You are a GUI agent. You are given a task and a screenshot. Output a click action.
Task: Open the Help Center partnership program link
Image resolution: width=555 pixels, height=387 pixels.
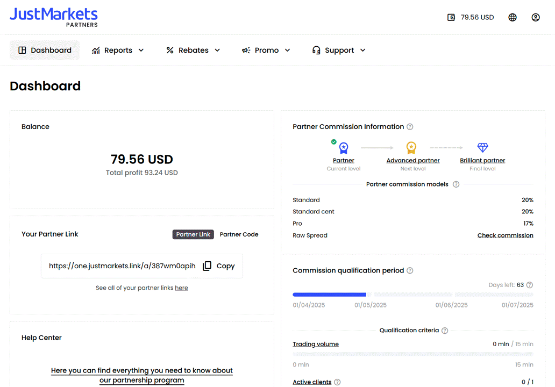click(141, 375)
